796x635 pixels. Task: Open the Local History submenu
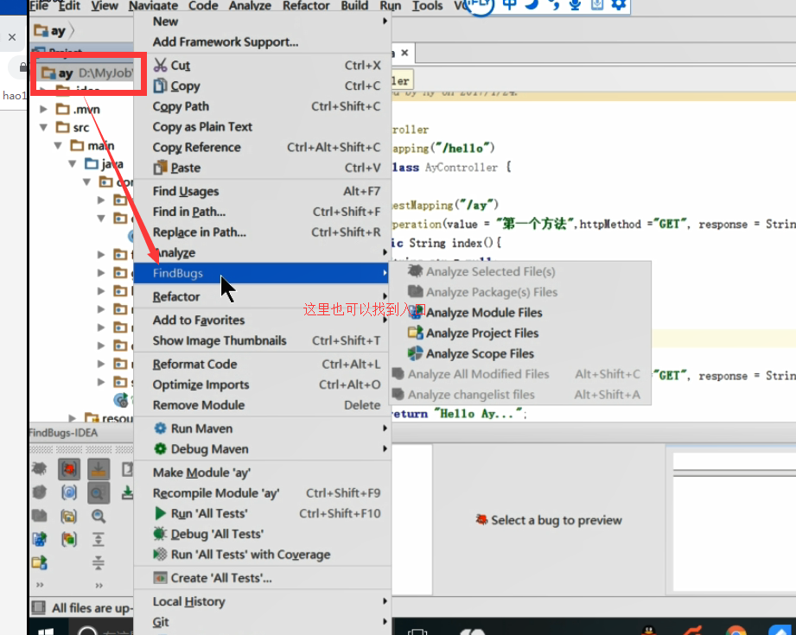(262, 601)
